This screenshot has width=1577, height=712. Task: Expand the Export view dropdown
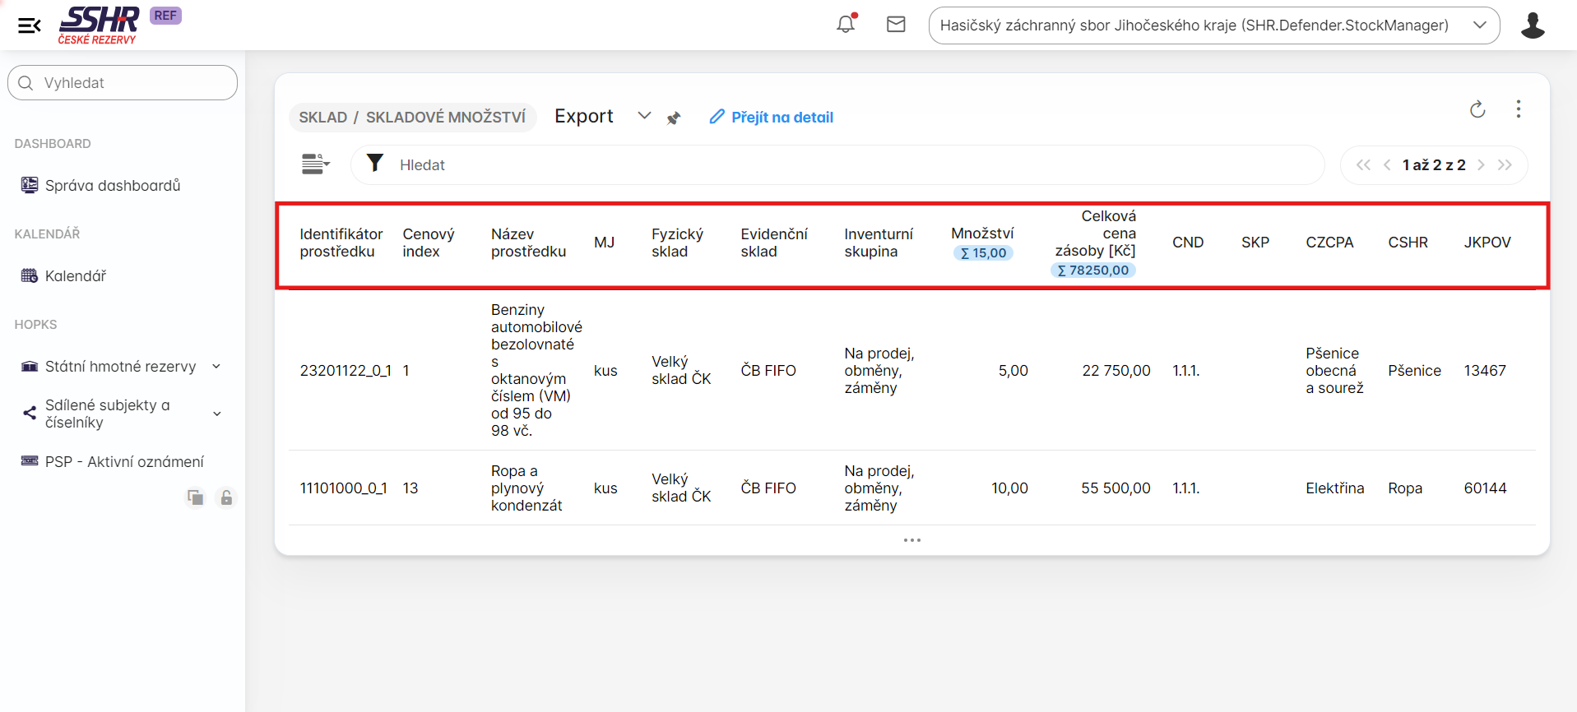tap(644, 116)
